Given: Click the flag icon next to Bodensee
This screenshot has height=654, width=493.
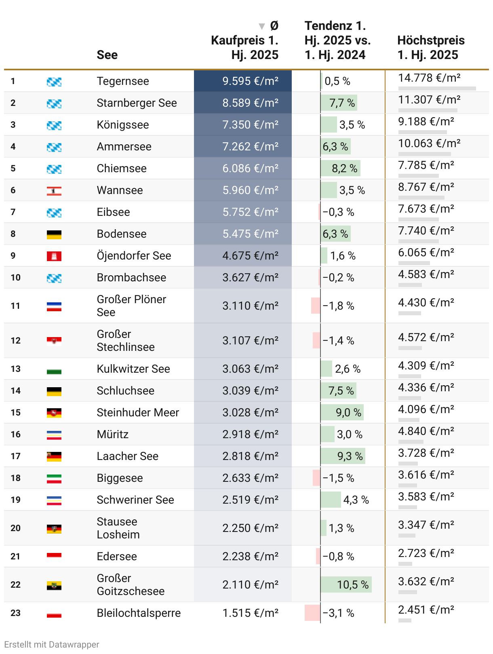Looking at the screenshot, I should pyautogui.click(x=54, y=234).
